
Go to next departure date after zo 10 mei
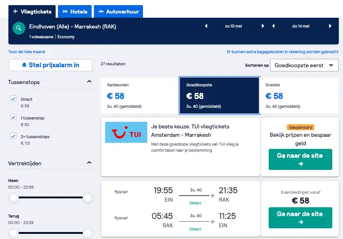(263, 26)
